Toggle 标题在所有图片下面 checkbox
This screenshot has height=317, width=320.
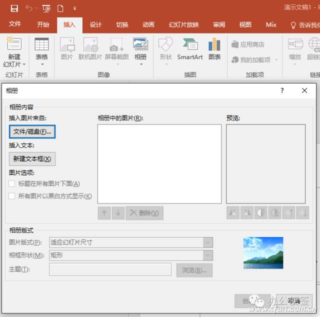(12, 183)
